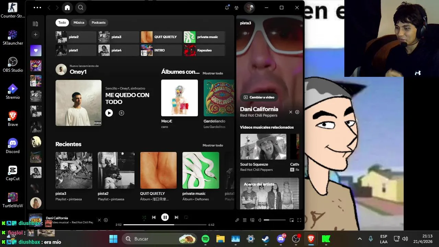This screenshot has height=247, width=439.
Task: Open Red Hot Chili Peppers artist link in panel
Action: pos(259,116)
